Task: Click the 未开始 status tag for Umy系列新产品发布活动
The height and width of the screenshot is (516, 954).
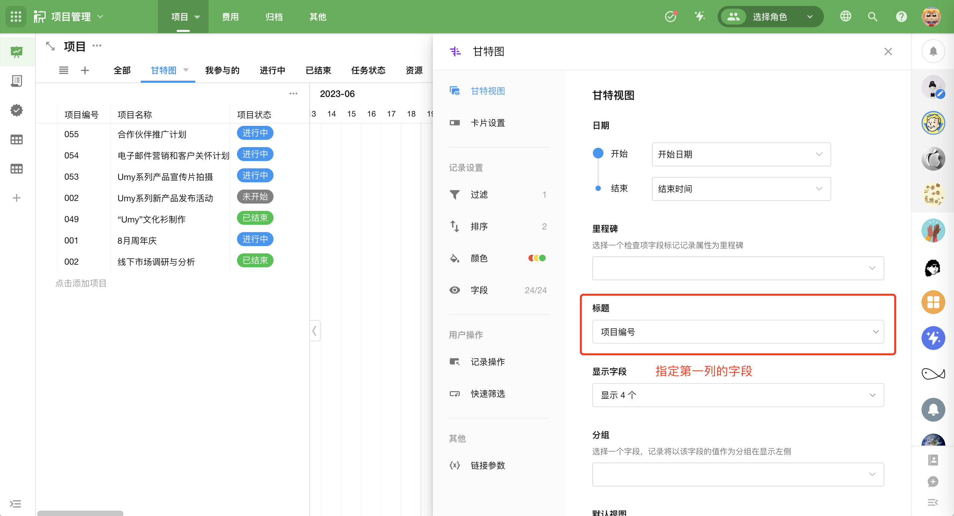Action: pyautogui.click(x=255, y=197)
